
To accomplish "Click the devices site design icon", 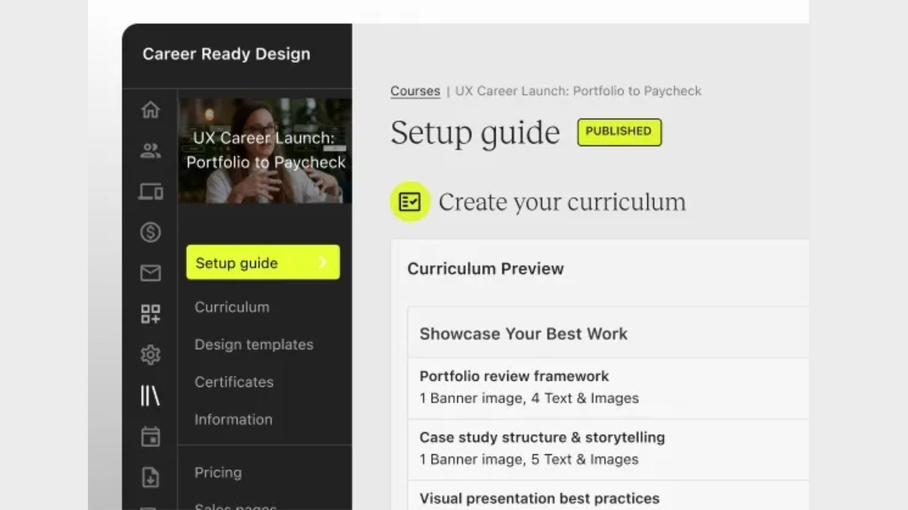I will [x=150, y=191].
